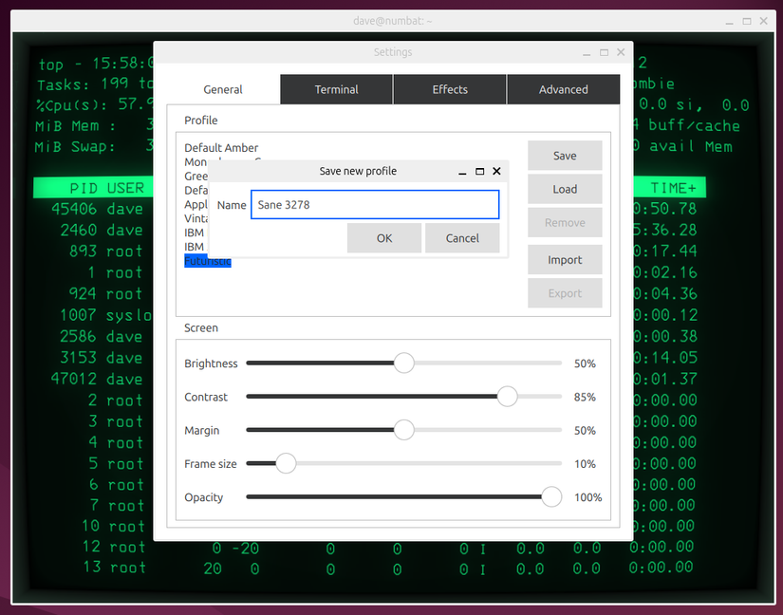Click the Opacity 100% value
Viewport: 783px width, 615px height.
(x=587, y=497)
